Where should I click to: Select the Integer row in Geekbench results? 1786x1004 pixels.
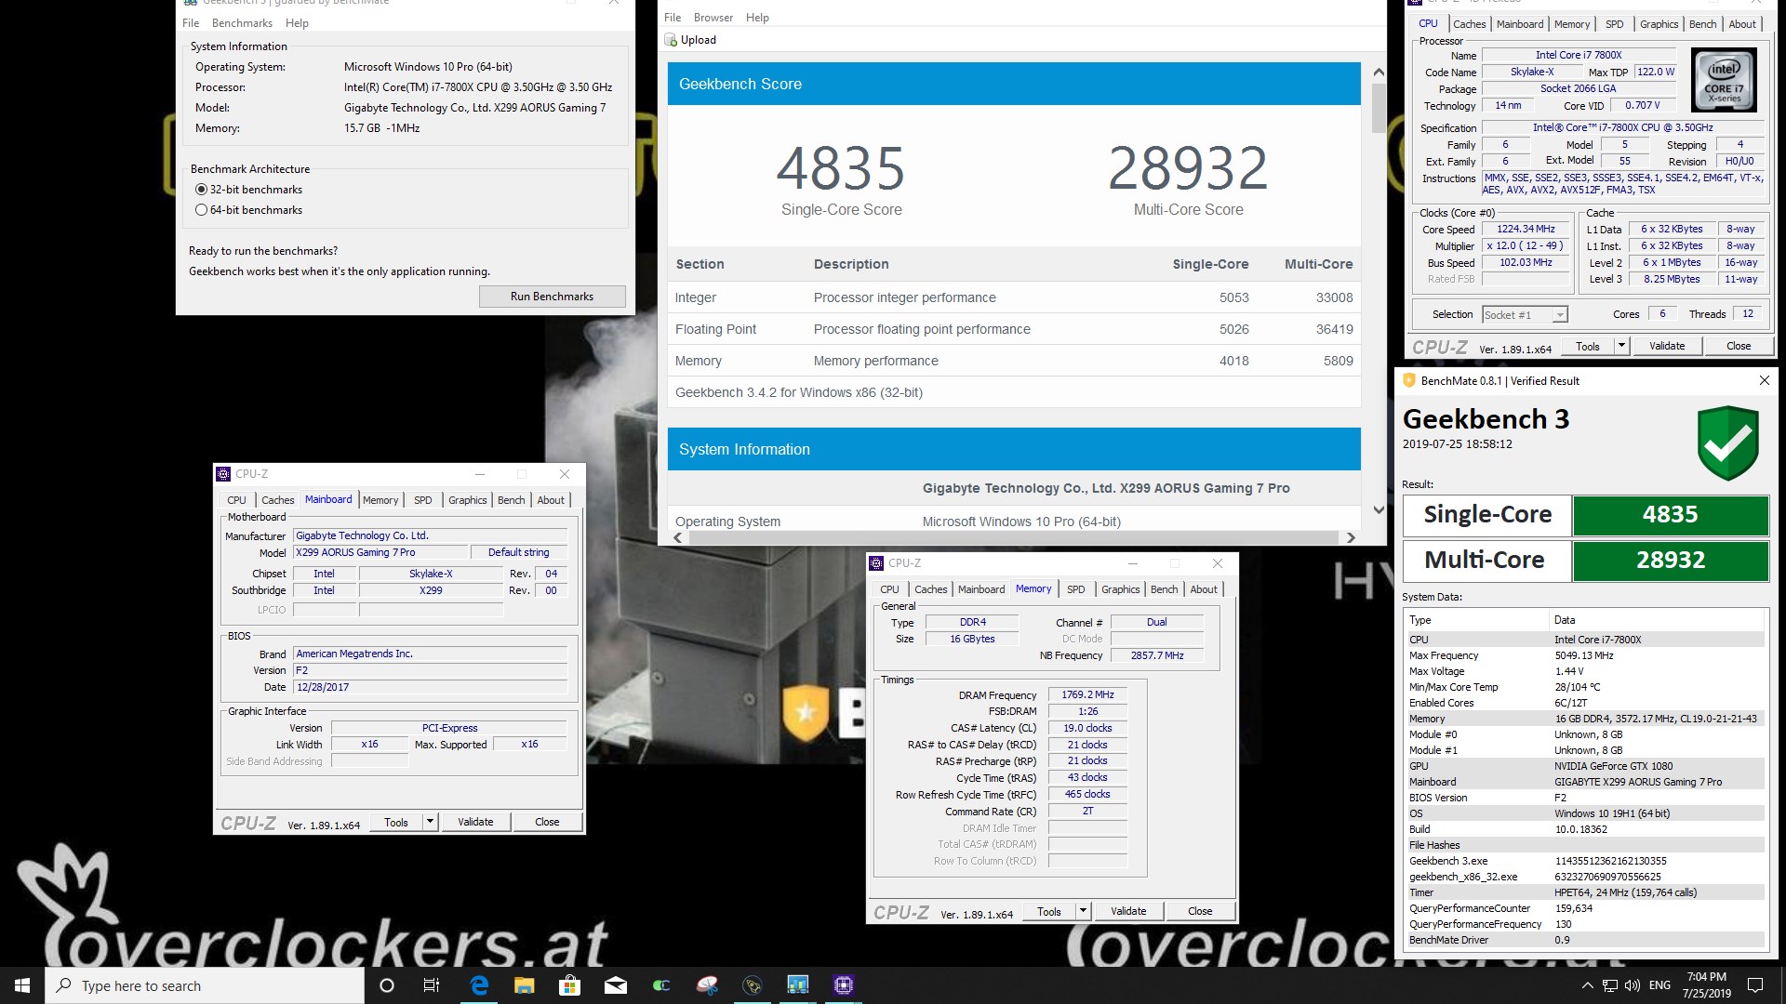[1014, 297]
